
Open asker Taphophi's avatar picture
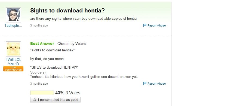pyautogui.click(x=13, y=15)
